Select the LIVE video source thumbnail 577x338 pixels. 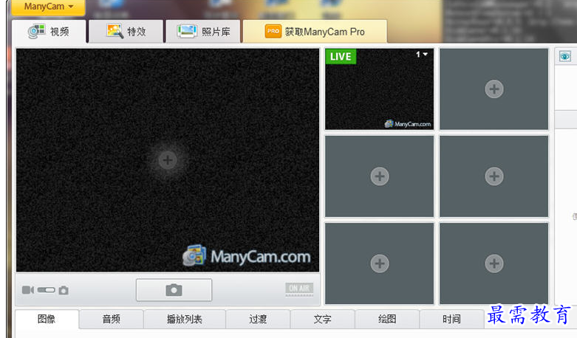[x=380, y=89]
